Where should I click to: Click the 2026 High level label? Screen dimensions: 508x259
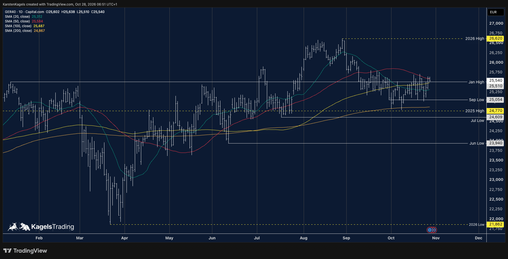(x=475, y=39)
